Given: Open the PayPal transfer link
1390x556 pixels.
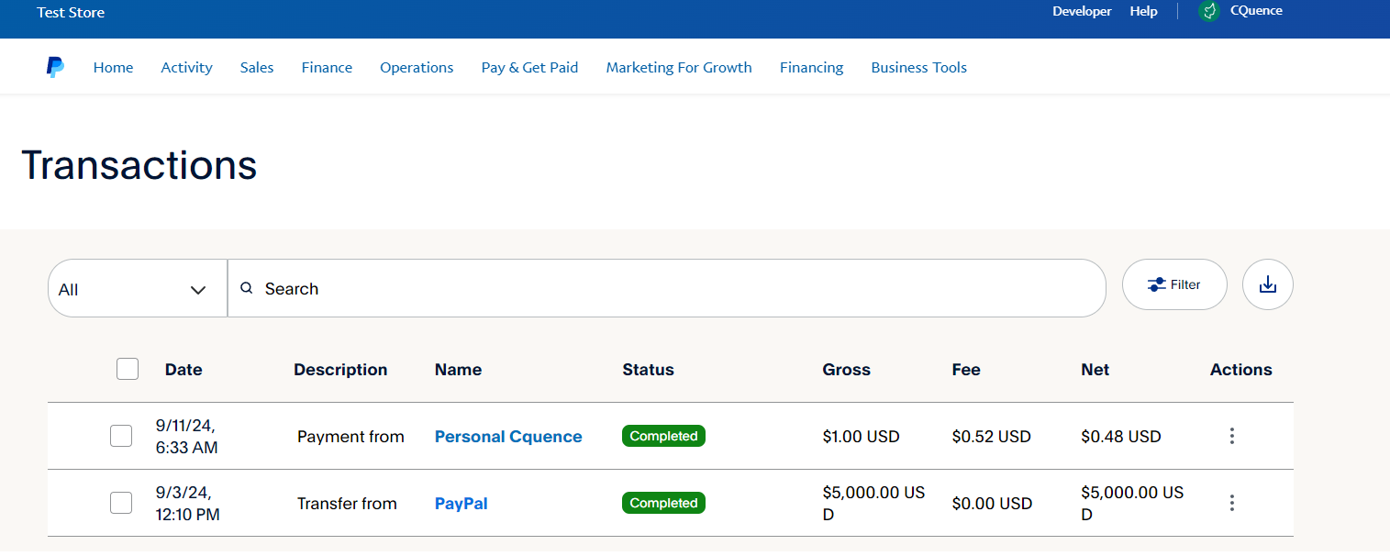Looking at the screenshot, I should coord(461,504).
